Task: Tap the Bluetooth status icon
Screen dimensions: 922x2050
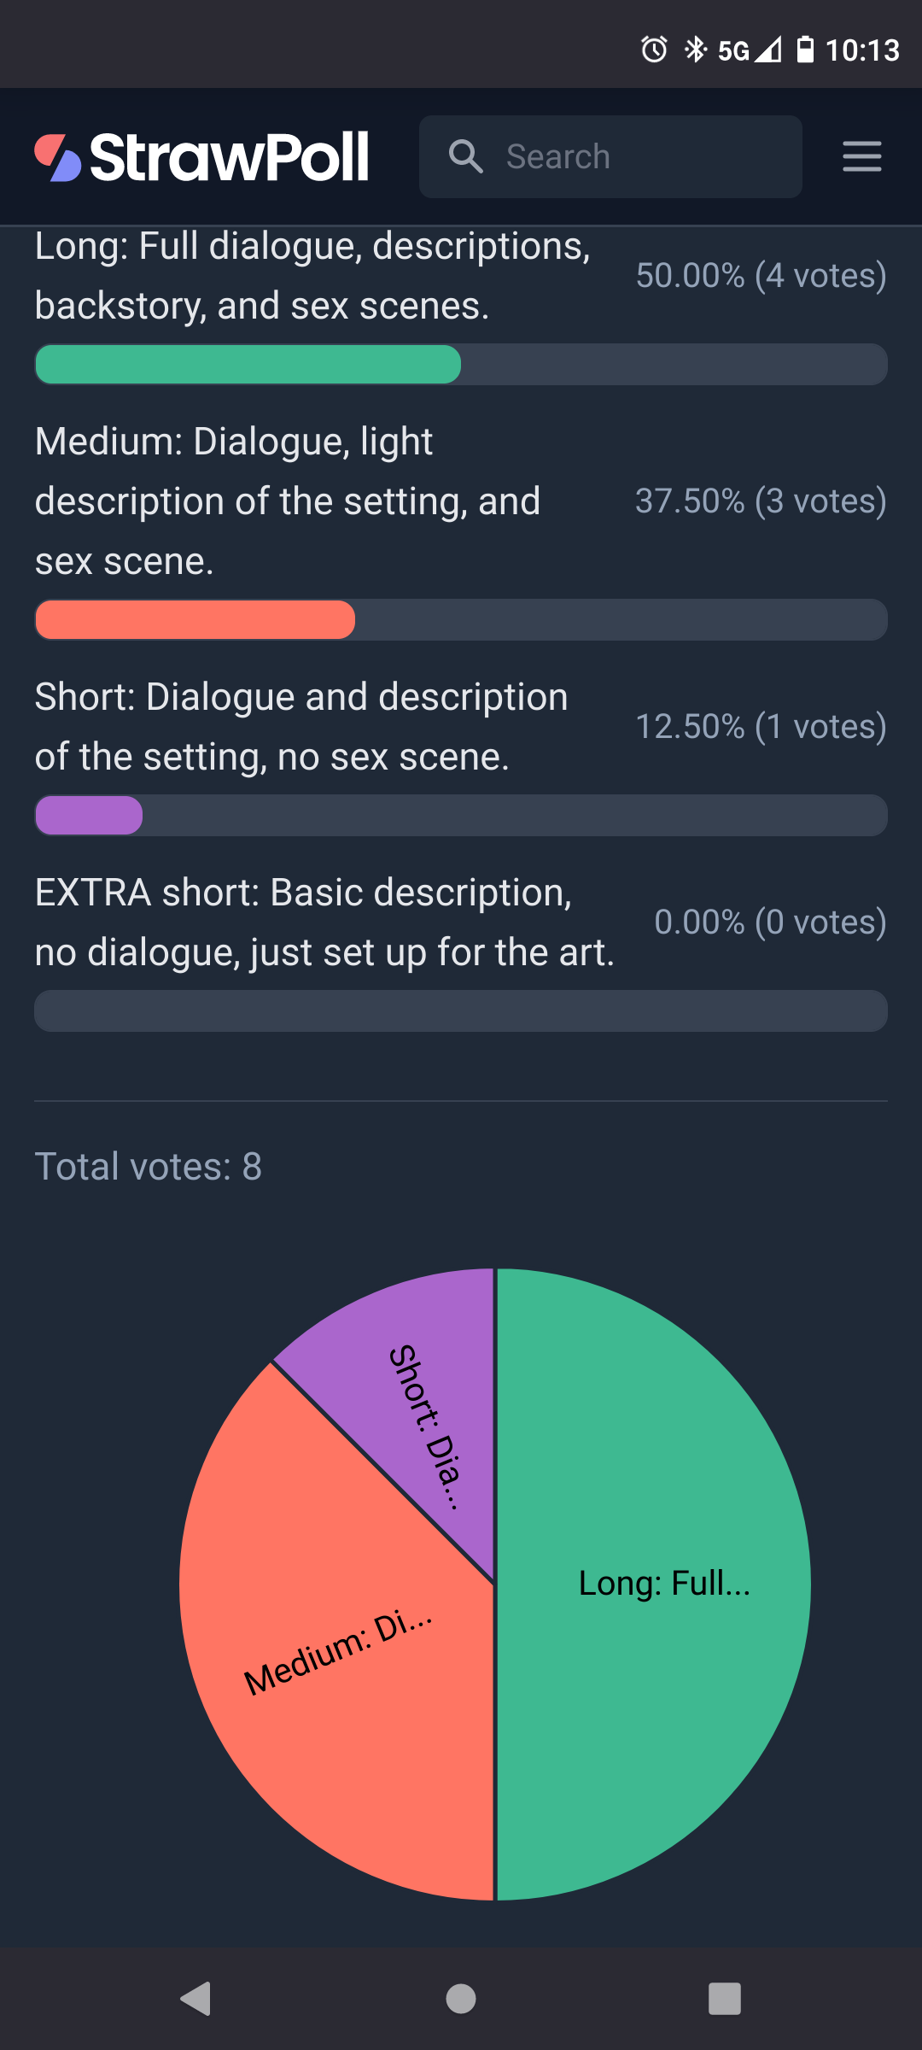Action: coord(696,50)
